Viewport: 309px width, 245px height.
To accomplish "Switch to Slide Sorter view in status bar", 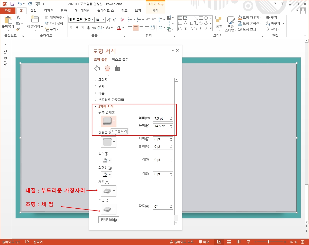I will 229,242.
